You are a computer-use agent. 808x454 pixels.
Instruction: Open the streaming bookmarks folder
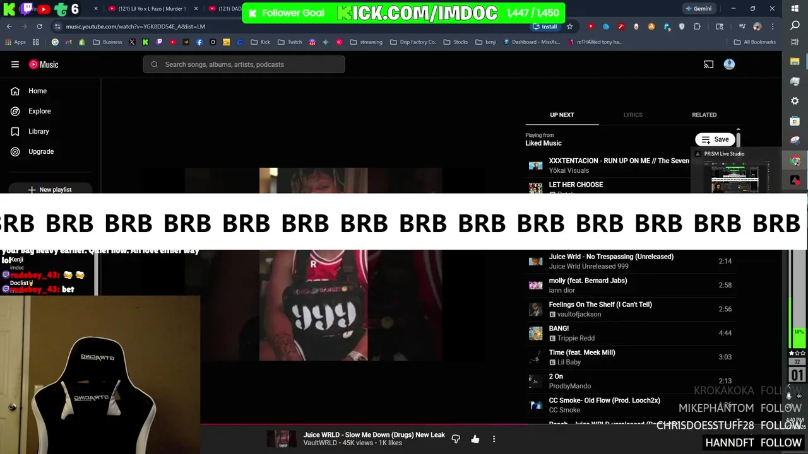[366, 42]
